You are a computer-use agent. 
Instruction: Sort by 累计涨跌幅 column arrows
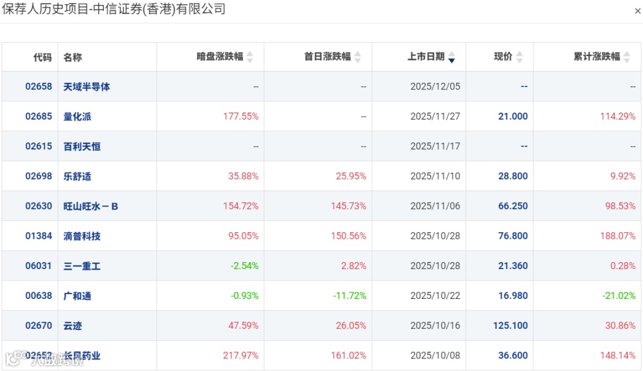[626, 57]
